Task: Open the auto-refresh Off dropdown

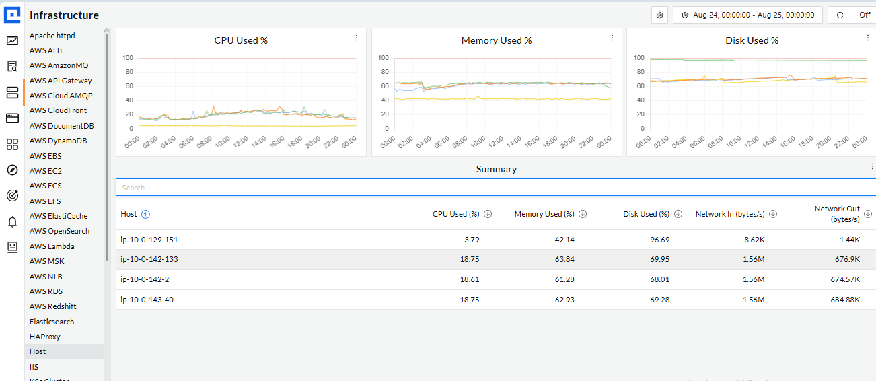Action: pyautogui.click(x=864, y=15)
